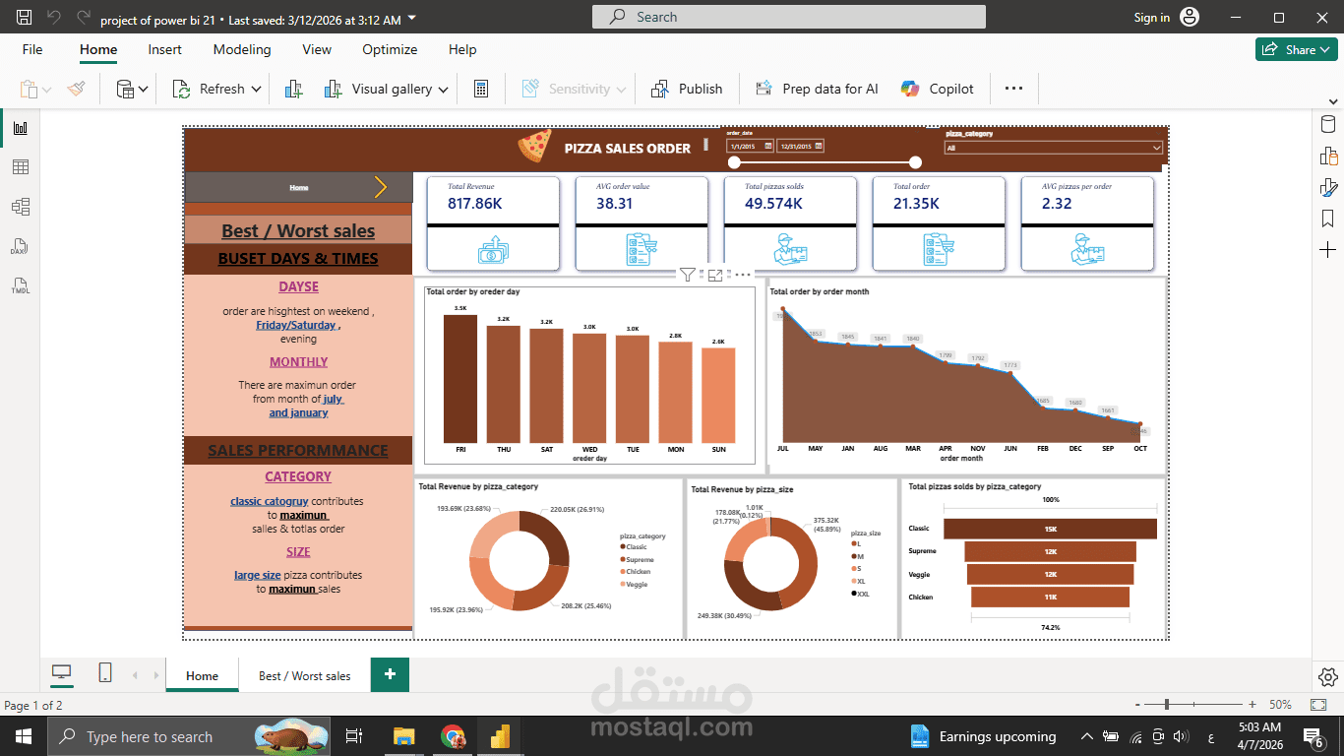Open the Bookmarks pane icon
This screenshot has width=1344, height=756.
coord(1328,219)
